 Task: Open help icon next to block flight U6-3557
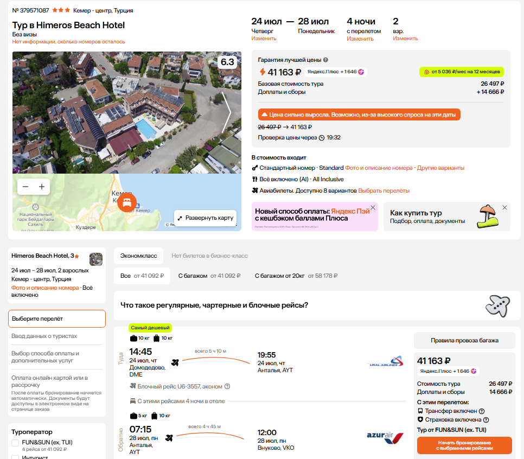(x=227, y=386)
